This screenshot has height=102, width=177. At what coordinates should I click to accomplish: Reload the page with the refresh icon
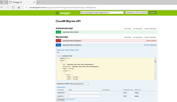13,7
